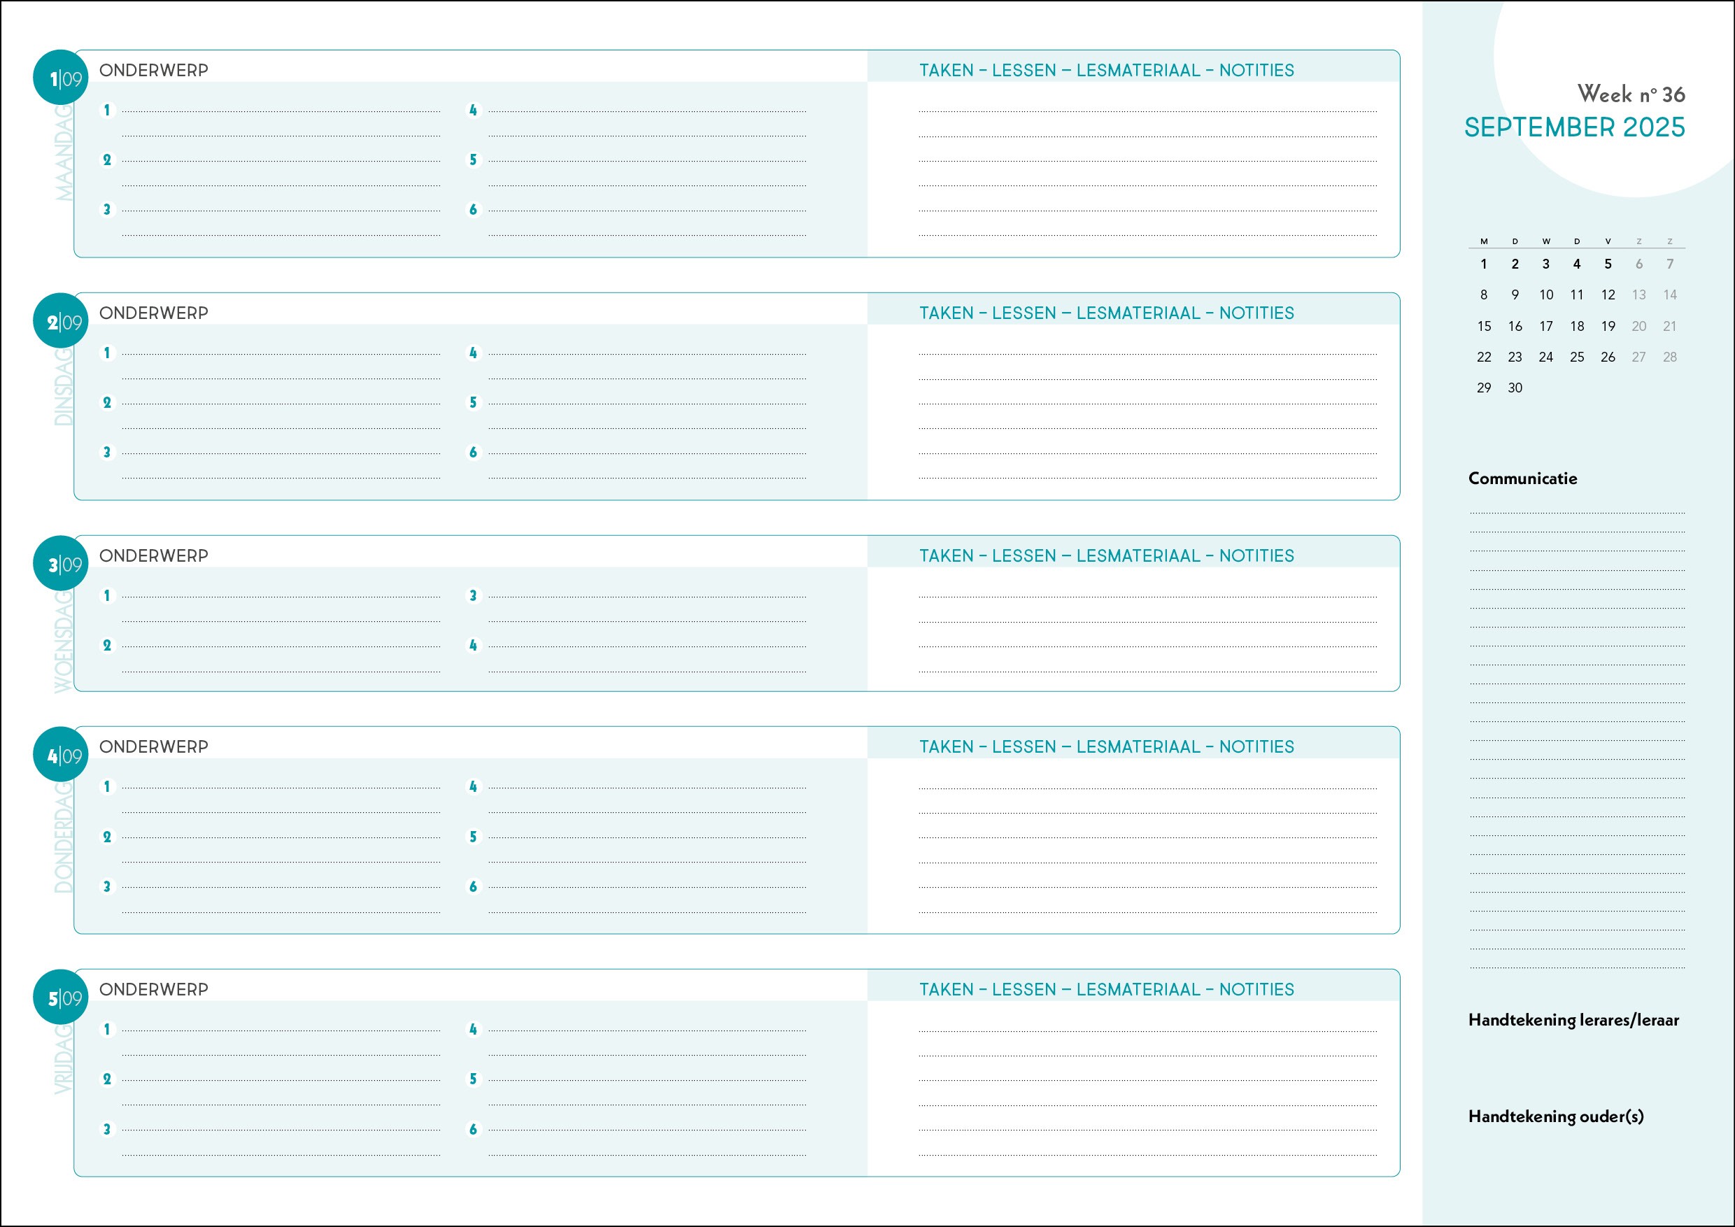
Task: Click the Communicatie heading
Action: pyautogui.click(x=1522, y=478)
